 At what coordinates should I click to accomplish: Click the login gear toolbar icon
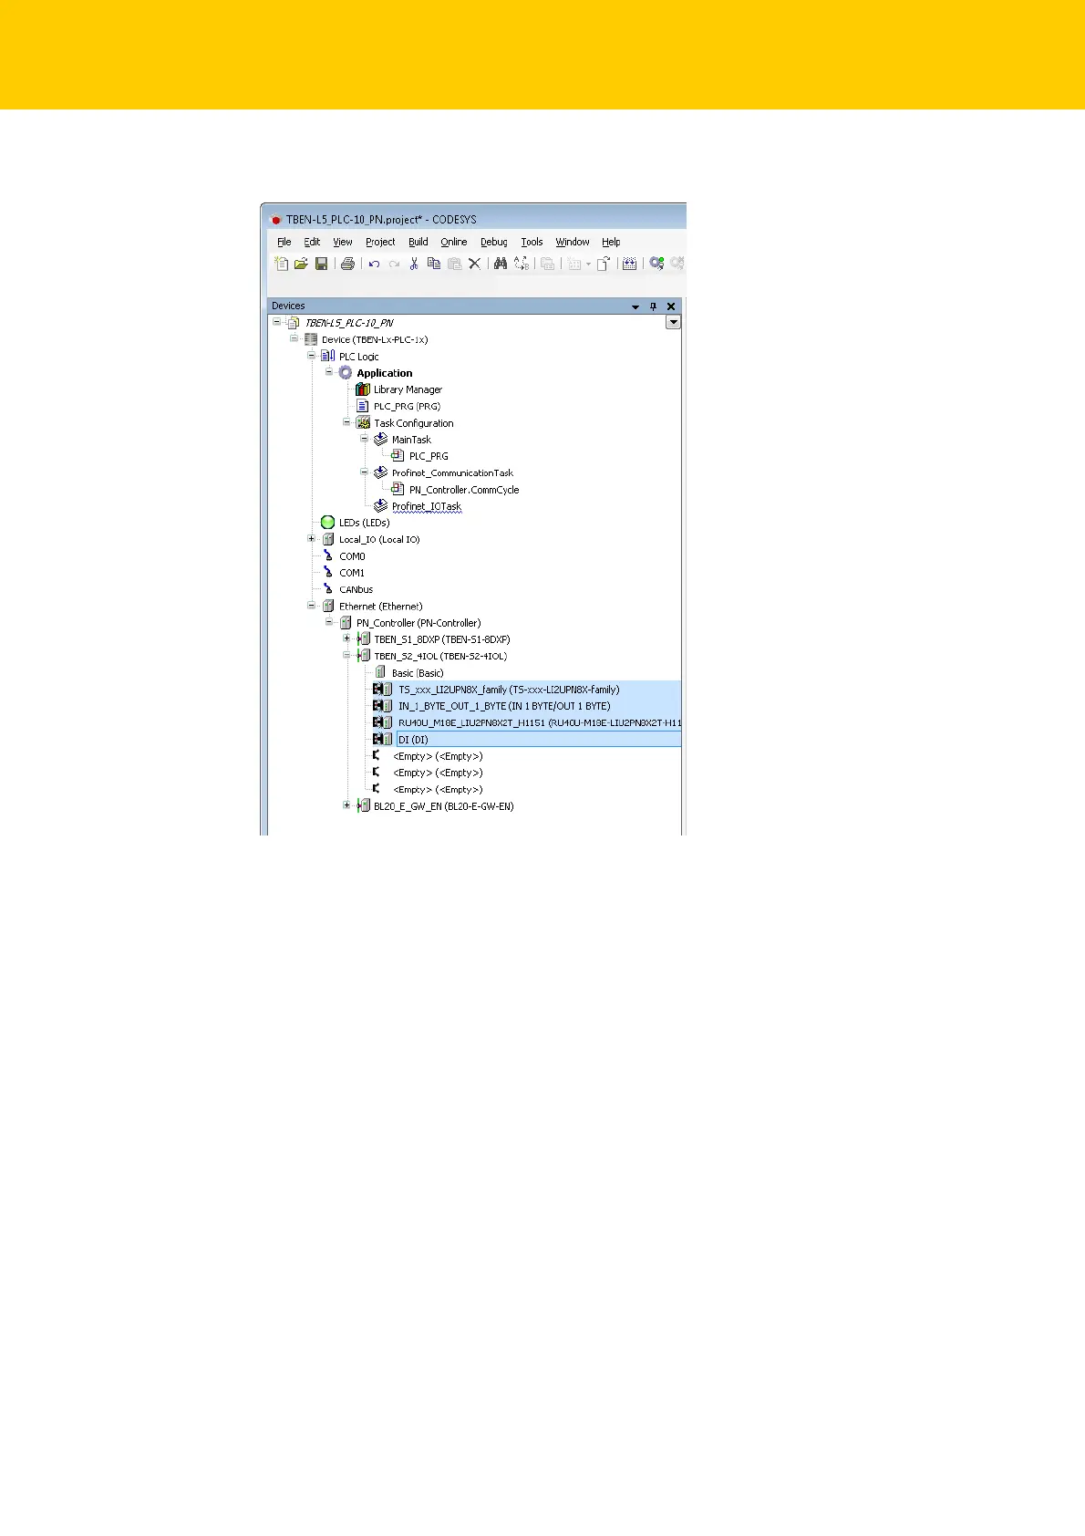[x=656, y=264]
